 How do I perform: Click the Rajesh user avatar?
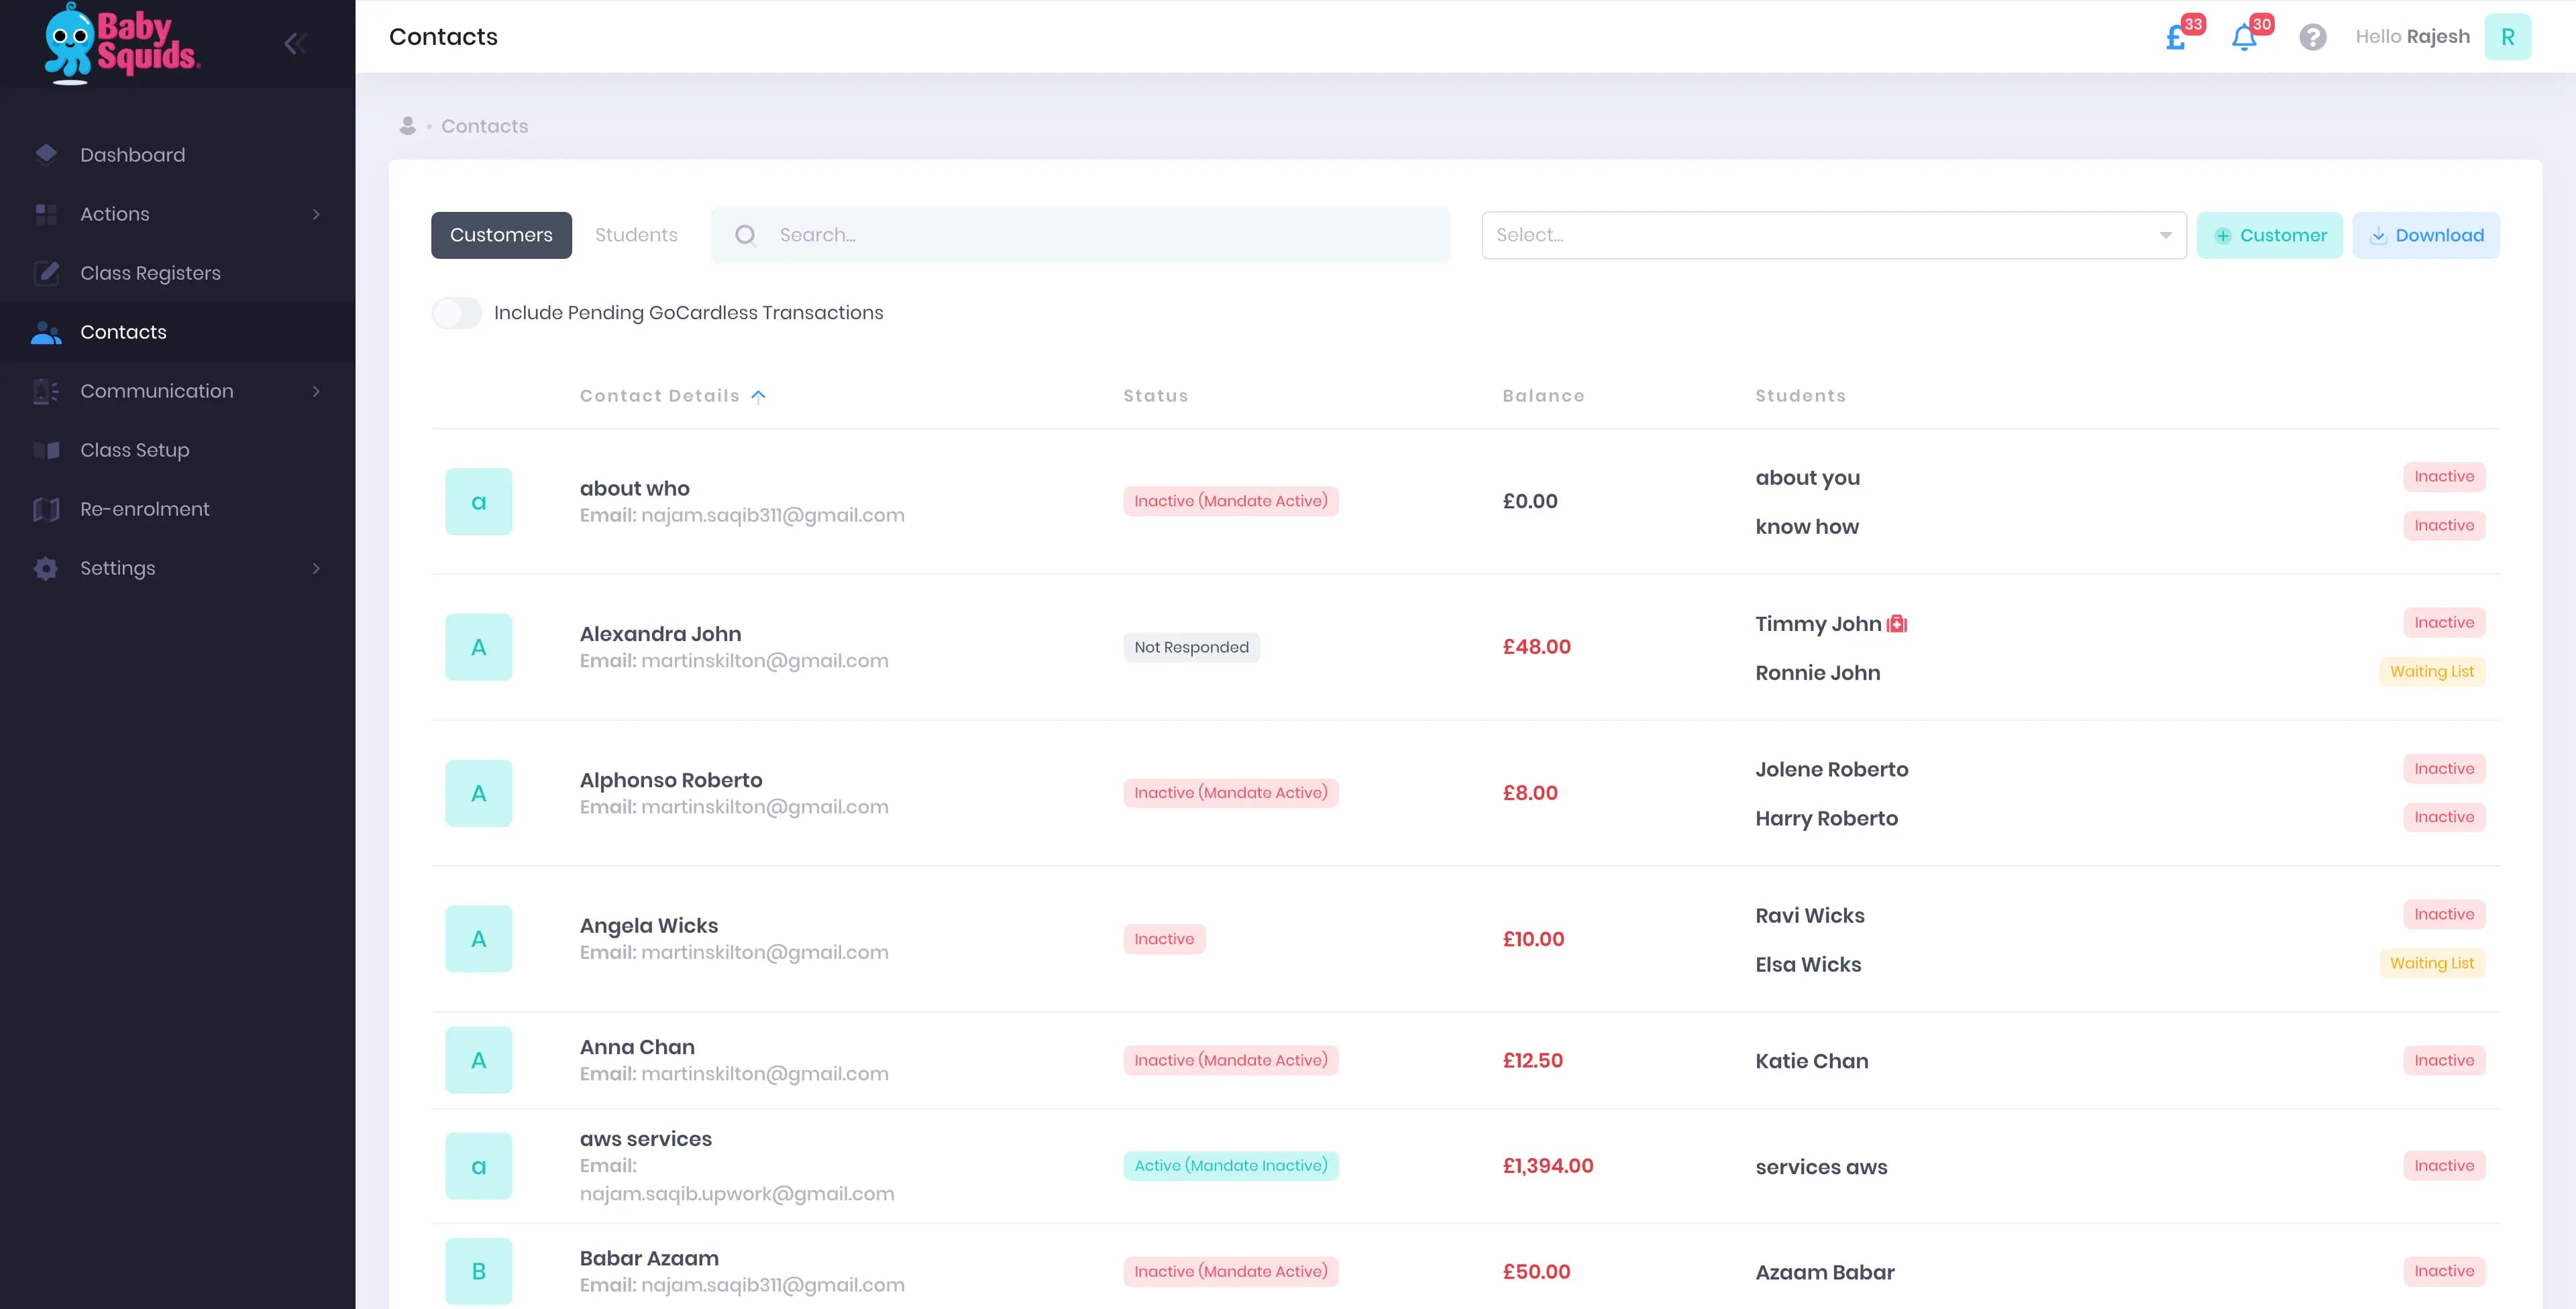click(2507, 37)
